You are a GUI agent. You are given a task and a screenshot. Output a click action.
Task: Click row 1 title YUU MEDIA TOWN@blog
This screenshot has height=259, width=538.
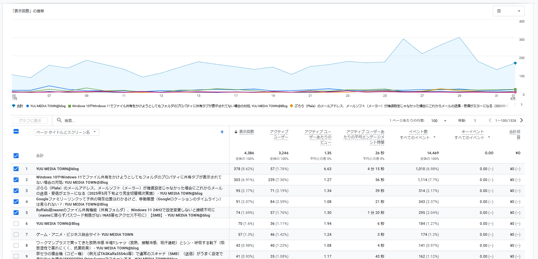pyautogui.click(x=57, y=169)
